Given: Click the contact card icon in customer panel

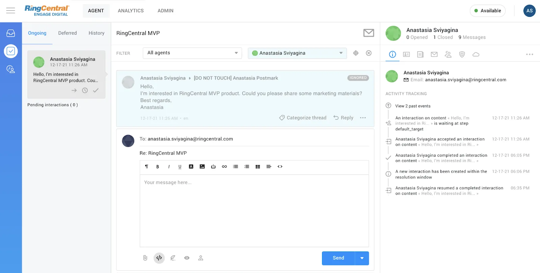Looking at the screenshot, I should (x=406, y=54).
